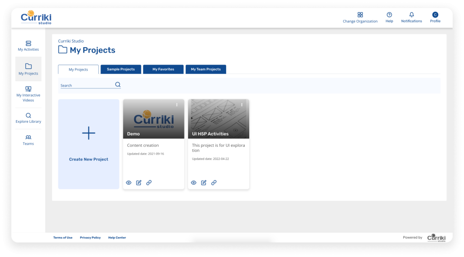Click the search magnifier icon

[x=118, y=85]
